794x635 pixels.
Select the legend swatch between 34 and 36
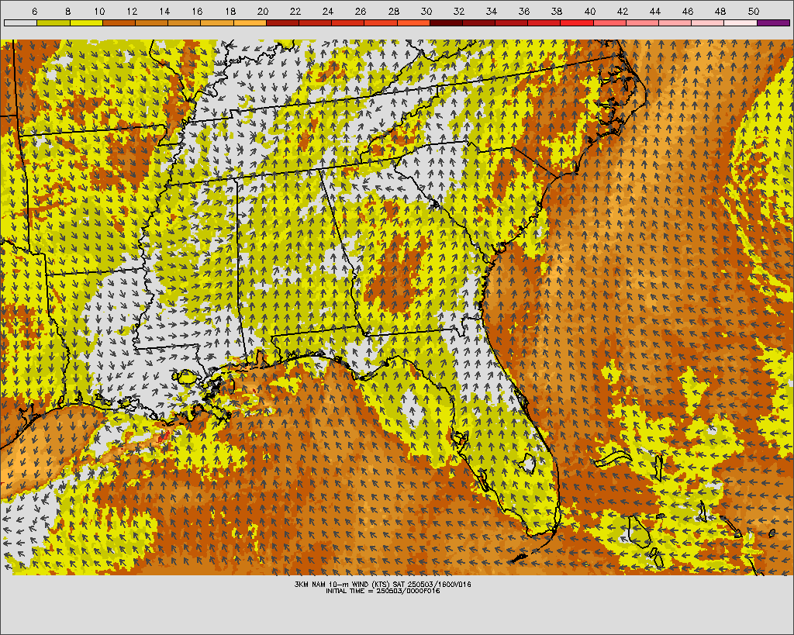[x=512, y=22]
